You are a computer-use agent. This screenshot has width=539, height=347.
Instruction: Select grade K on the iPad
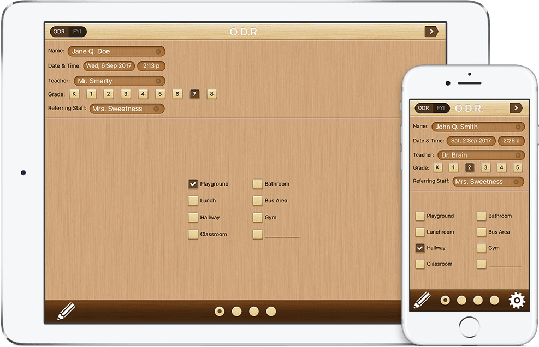point(74,94)
